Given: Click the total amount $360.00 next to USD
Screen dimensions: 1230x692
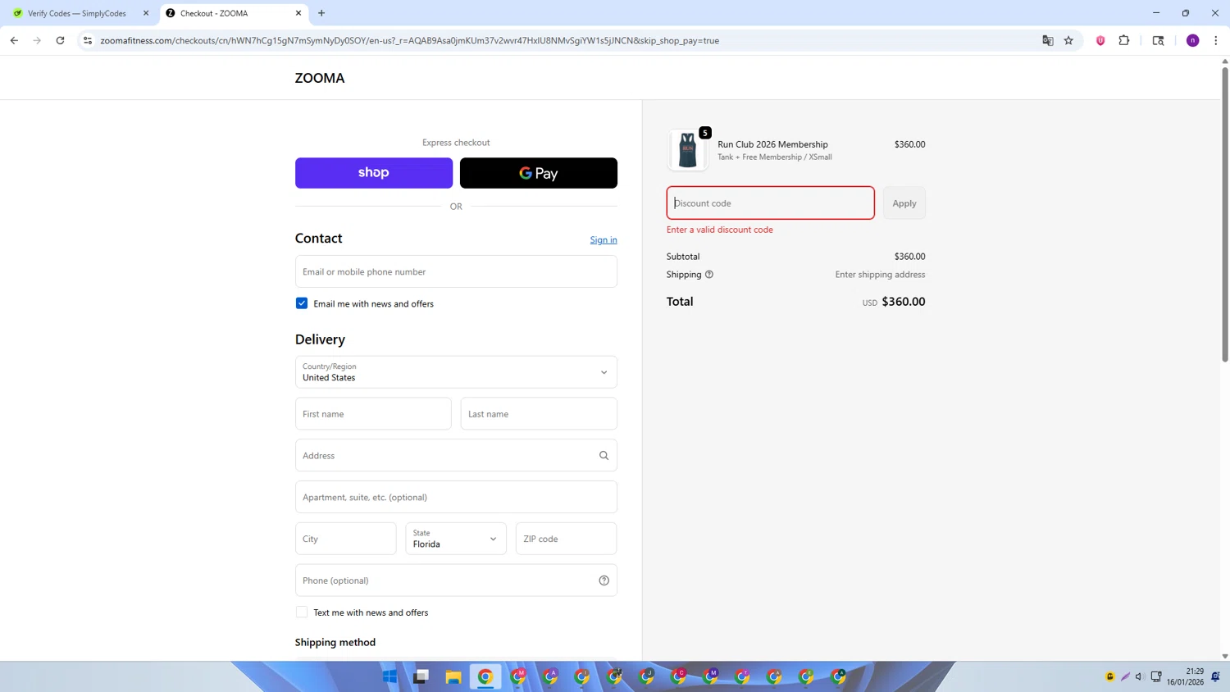Looking at the screenshot, I should (x=904, y=302).
